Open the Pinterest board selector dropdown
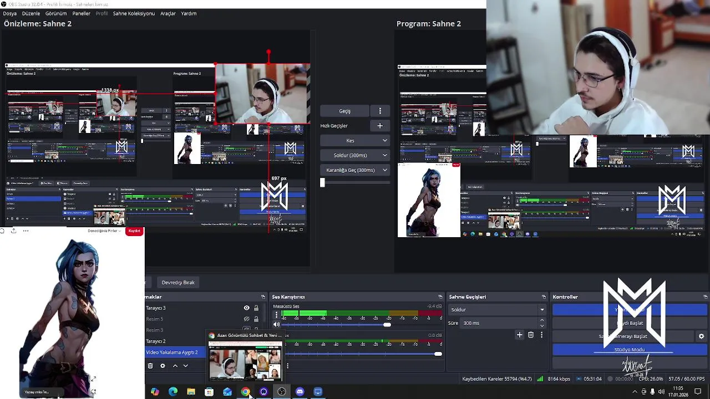The height and width of the screenshot is (399, 710). pos(105,231)
